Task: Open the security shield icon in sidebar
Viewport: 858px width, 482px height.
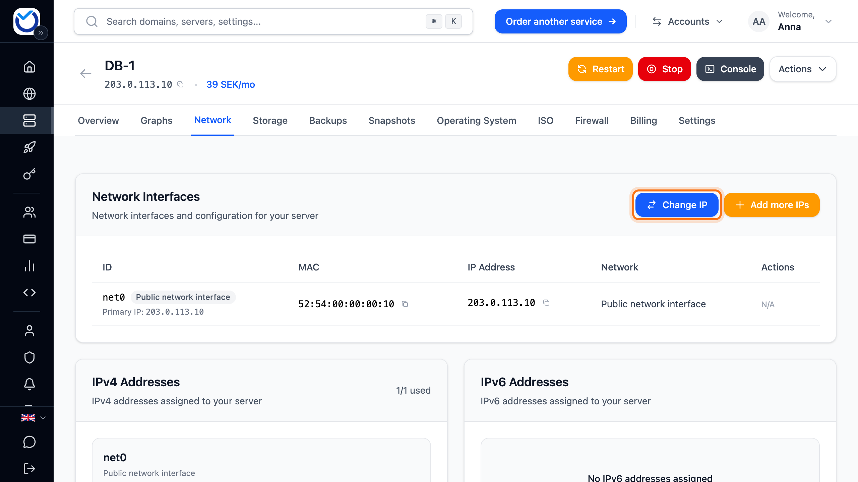Action: pos(29,357)
